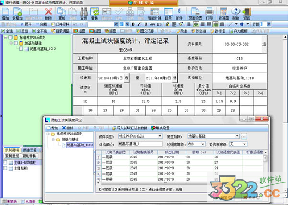Click the 增加 new document icon
Viewport: 289px width, 205px height.
[x=5, y=13]
